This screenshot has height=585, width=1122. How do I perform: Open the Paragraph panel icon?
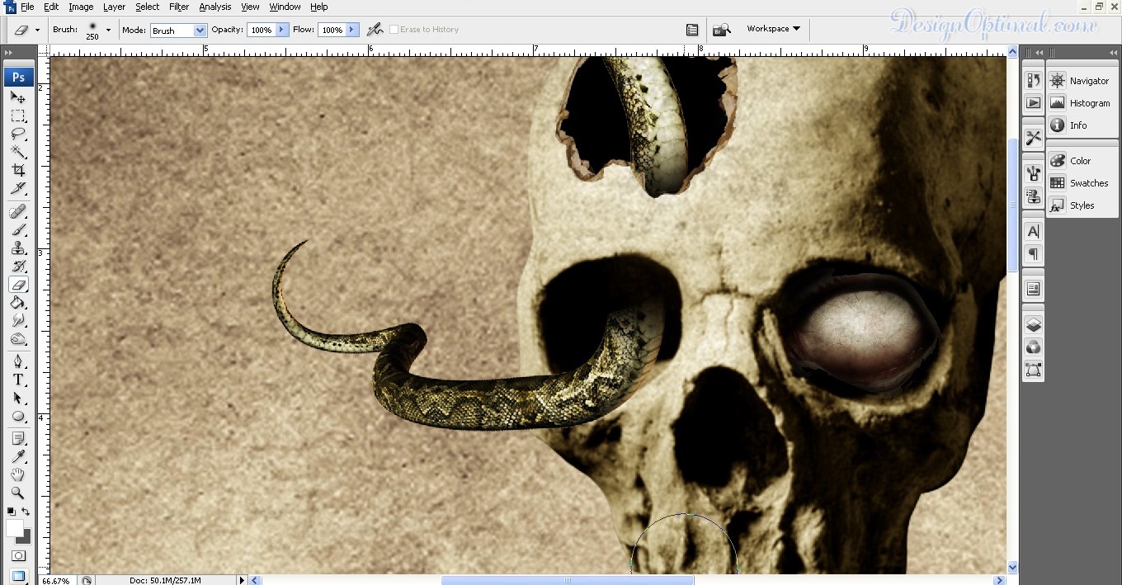[1033, 253]
